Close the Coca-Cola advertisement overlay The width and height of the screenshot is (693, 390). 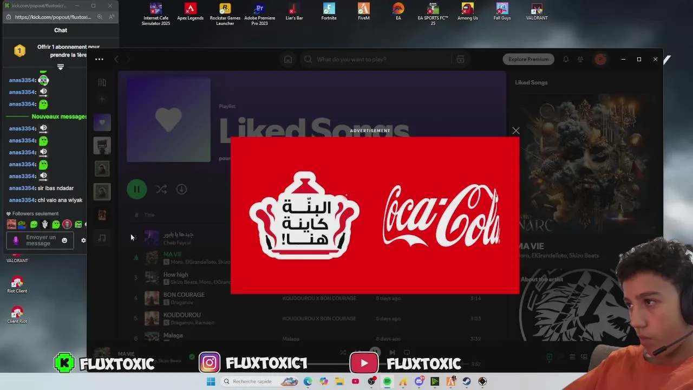[516, 131]
